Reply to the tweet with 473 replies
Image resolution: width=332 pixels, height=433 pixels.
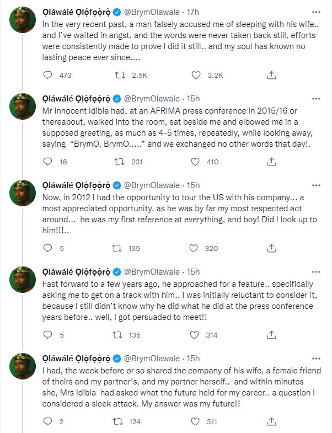click(47, 74)
